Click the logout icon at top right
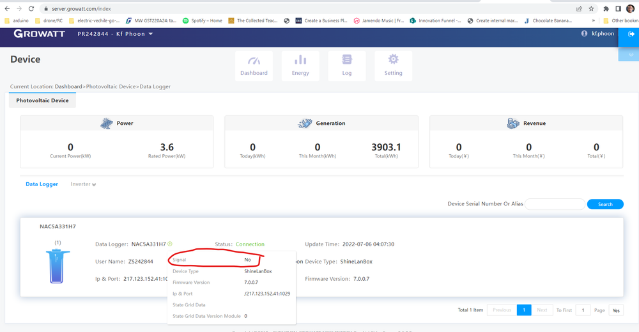 pos(631,35)
